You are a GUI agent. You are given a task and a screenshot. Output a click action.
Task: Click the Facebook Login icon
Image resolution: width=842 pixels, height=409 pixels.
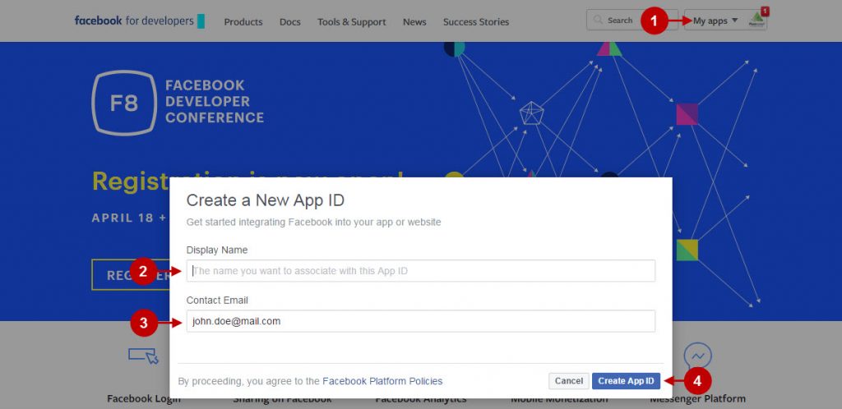coord(143,356)
